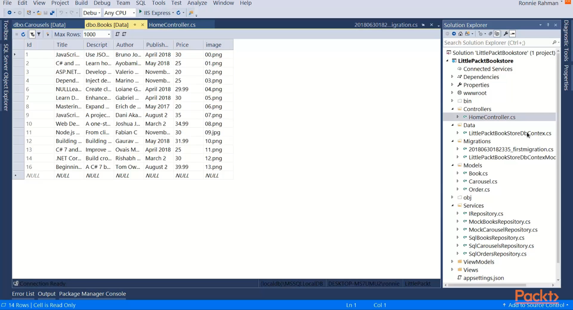Click the Toolbox side tab

(6, 31)
